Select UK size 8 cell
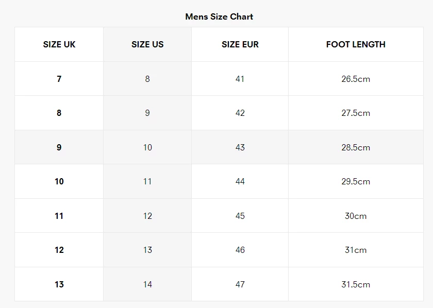Screen dimensions: 433x308 click(x=59, y=113)
